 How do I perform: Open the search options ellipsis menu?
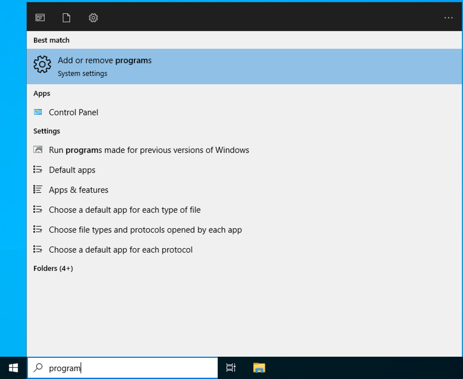(448, 18)
